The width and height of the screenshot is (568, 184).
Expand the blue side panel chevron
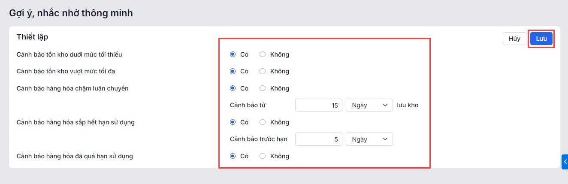[x=565, y=162]
